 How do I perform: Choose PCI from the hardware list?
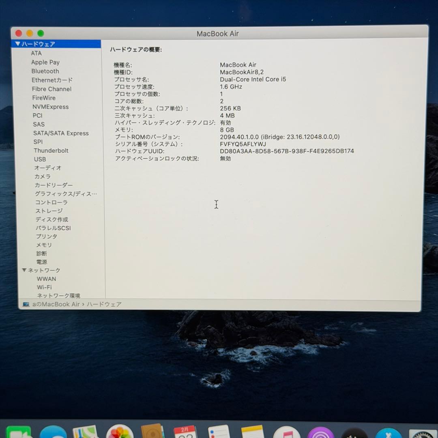(x=37, y=116)
